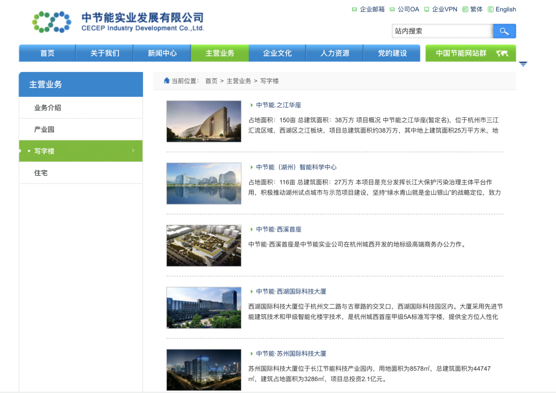This screenshot has height=393, width=556.
Task: Click the envelope icon beside 企业邮箱
Action: 354,10
